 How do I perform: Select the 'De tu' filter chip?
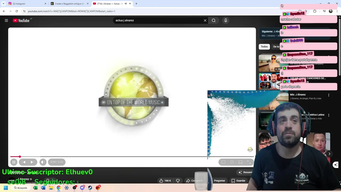point(276,47)
